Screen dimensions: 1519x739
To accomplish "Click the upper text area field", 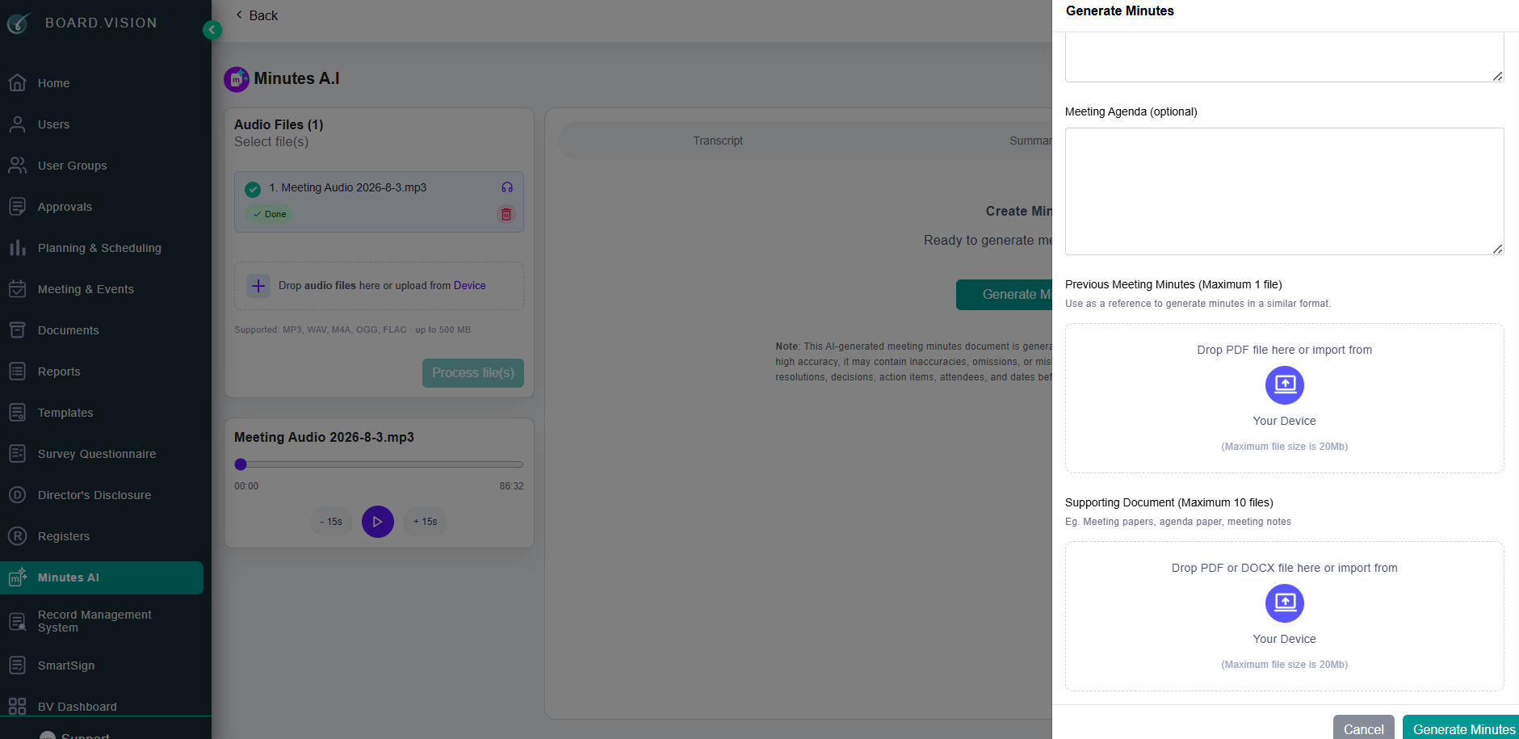I will click(x=1284, y=57).
